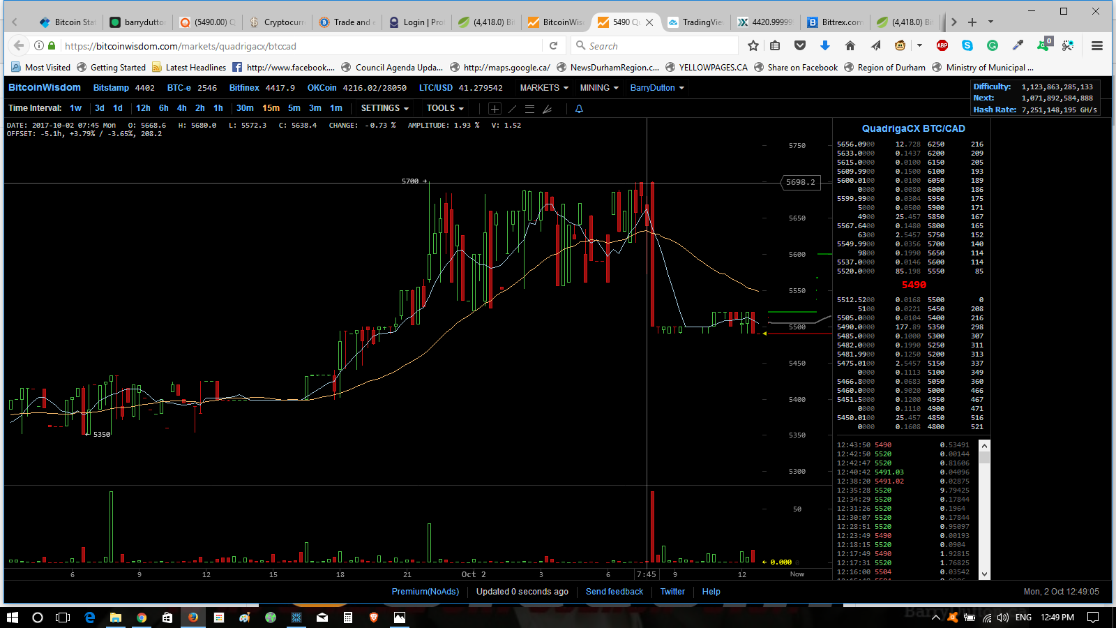This screenshot has height=628, width=1116.
Task: Set time interval to 1m
Action: pyautogui.click(x=336, y=108)
